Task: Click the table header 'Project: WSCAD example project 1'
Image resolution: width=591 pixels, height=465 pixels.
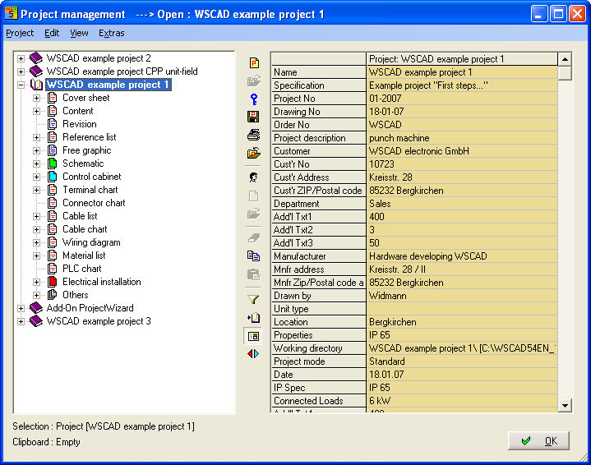Action: 462,59
